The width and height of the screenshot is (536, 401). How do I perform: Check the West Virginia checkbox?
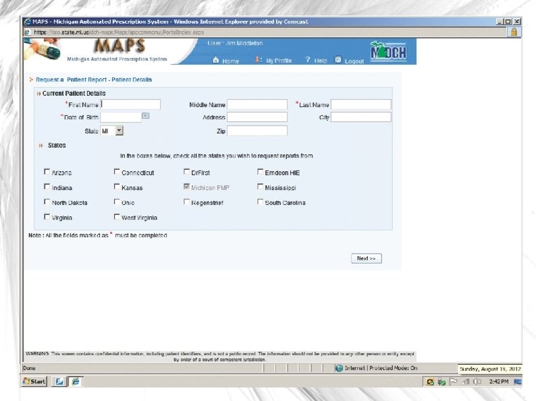[x=117, y=217]
